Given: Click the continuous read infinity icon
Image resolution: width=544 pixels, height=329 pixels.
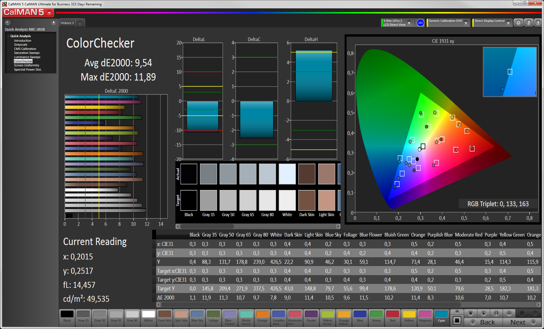Looking at the screenshot, I should pos(509,313).
